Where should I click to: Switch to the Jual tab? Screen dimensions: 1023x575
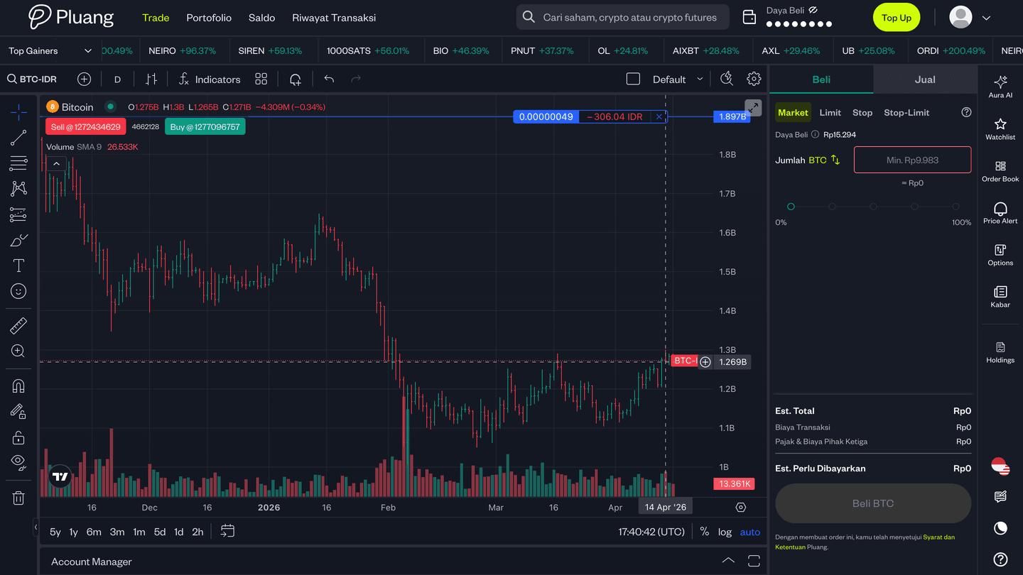[x=925, y=80]
